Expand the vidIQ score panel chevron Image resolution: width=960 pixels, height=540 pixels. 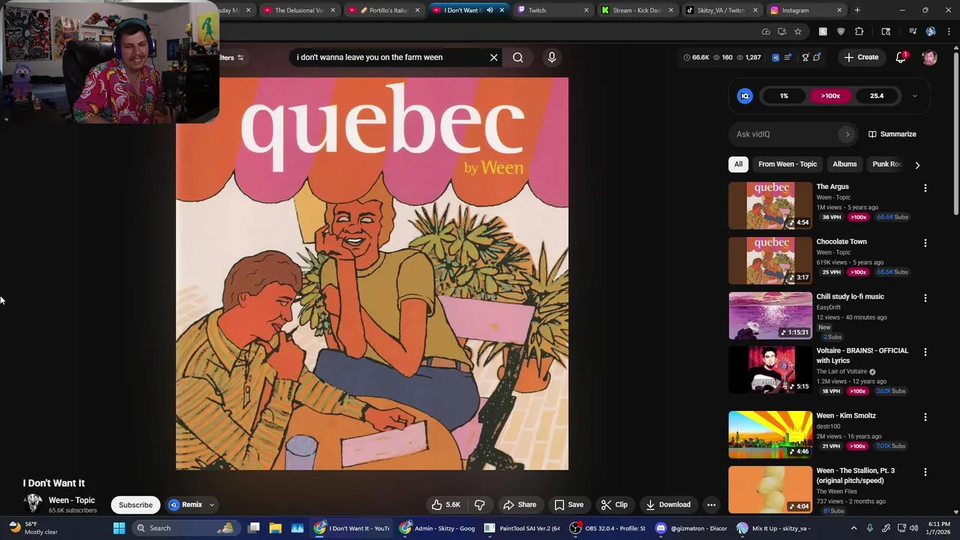[x=914, y=96]
